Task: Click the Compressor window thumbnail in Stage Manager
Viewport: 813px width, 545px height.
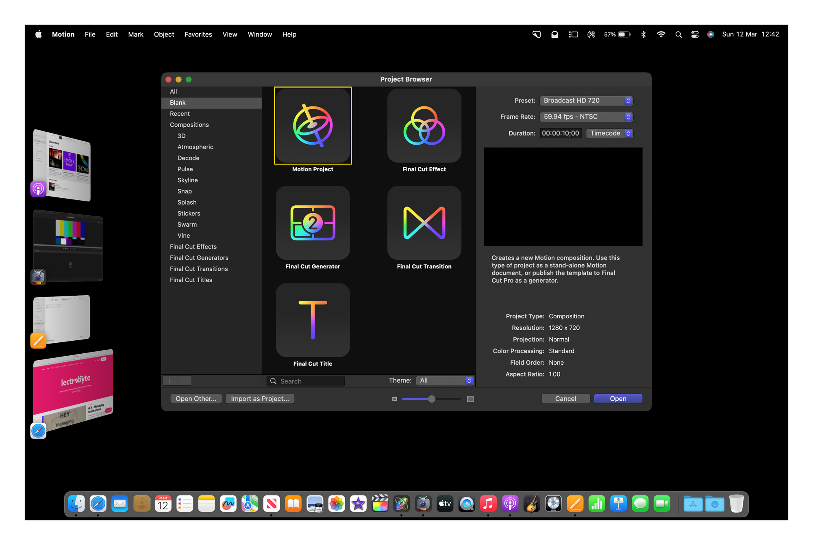Action: click(68, 246)
